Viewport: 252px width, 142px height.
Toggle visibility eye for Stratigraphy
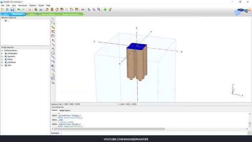click(x=6, y=54)
